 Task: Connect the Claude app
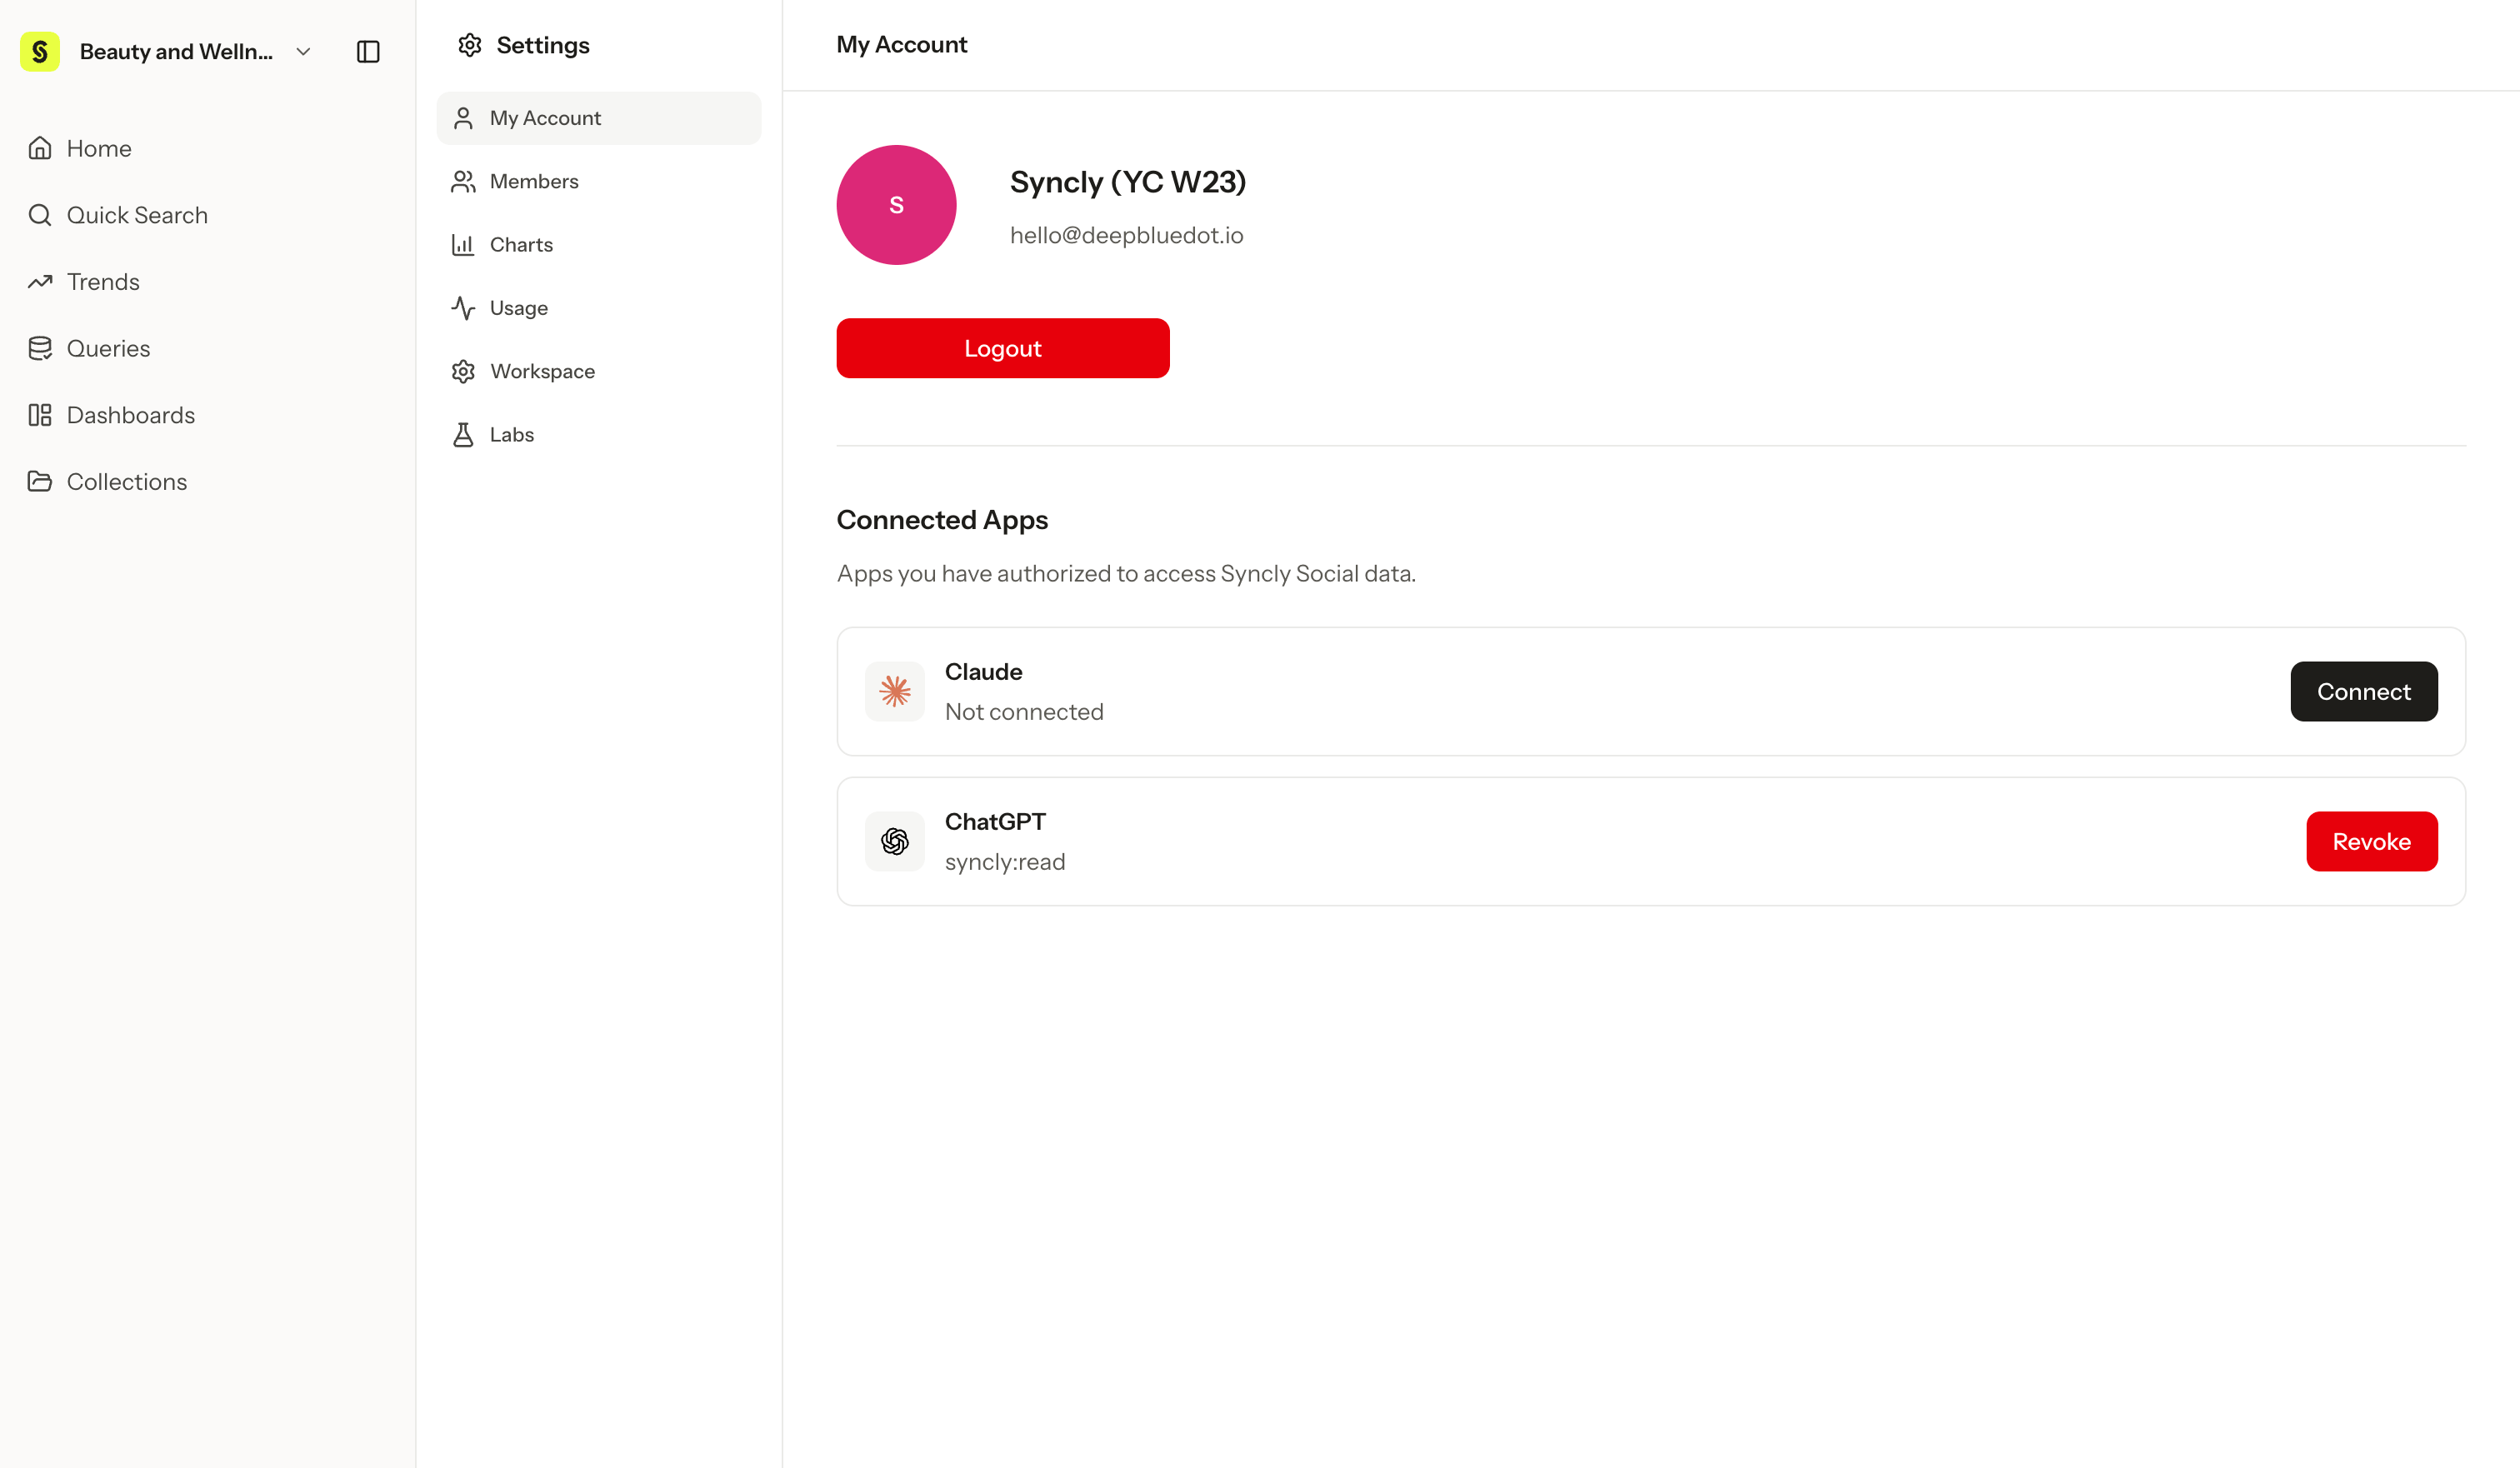pos(2364,691)
